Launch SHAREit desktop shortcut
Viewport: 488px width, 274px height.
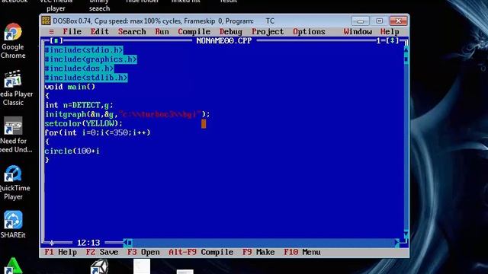pyautogui.click(x=13, y=225)
